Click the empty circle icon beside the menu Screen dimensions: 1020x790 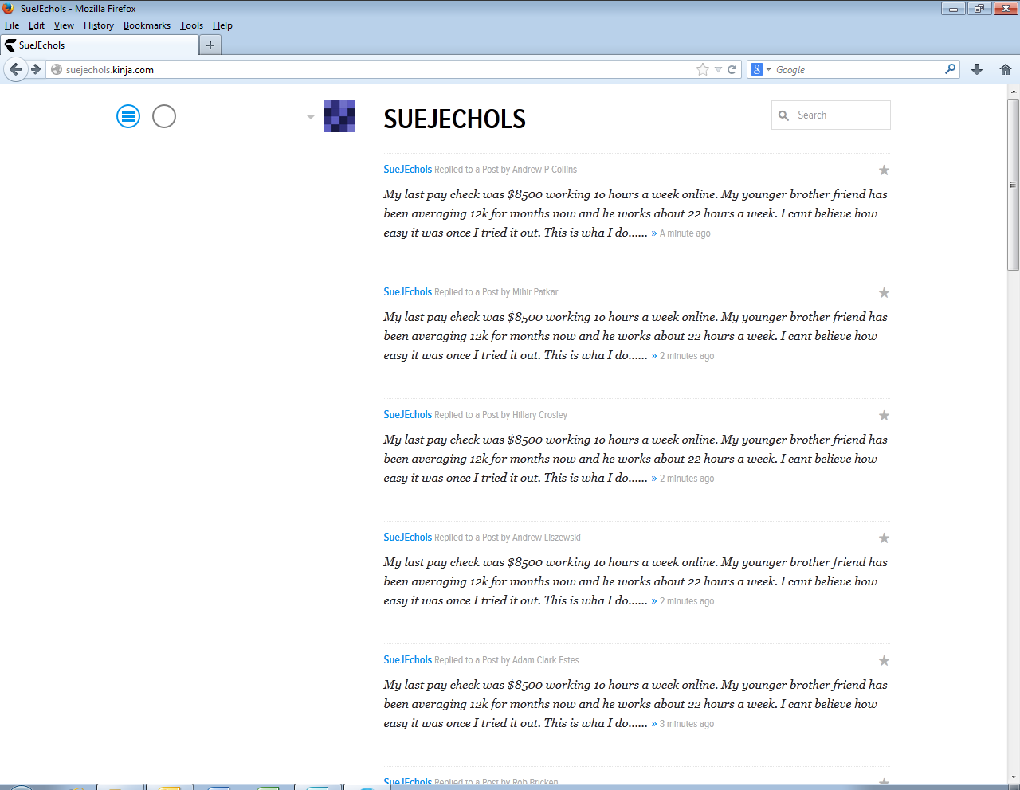(164, 116)
